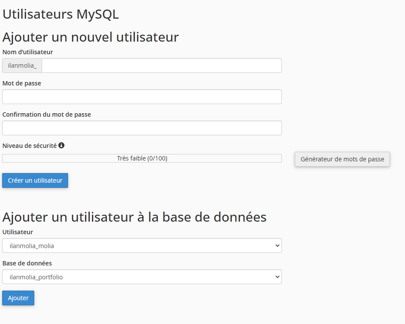Click the Confirmation du mot de passe label
Image resolution: width=405 pixels, height=324 pixels.
click(47, 115)
